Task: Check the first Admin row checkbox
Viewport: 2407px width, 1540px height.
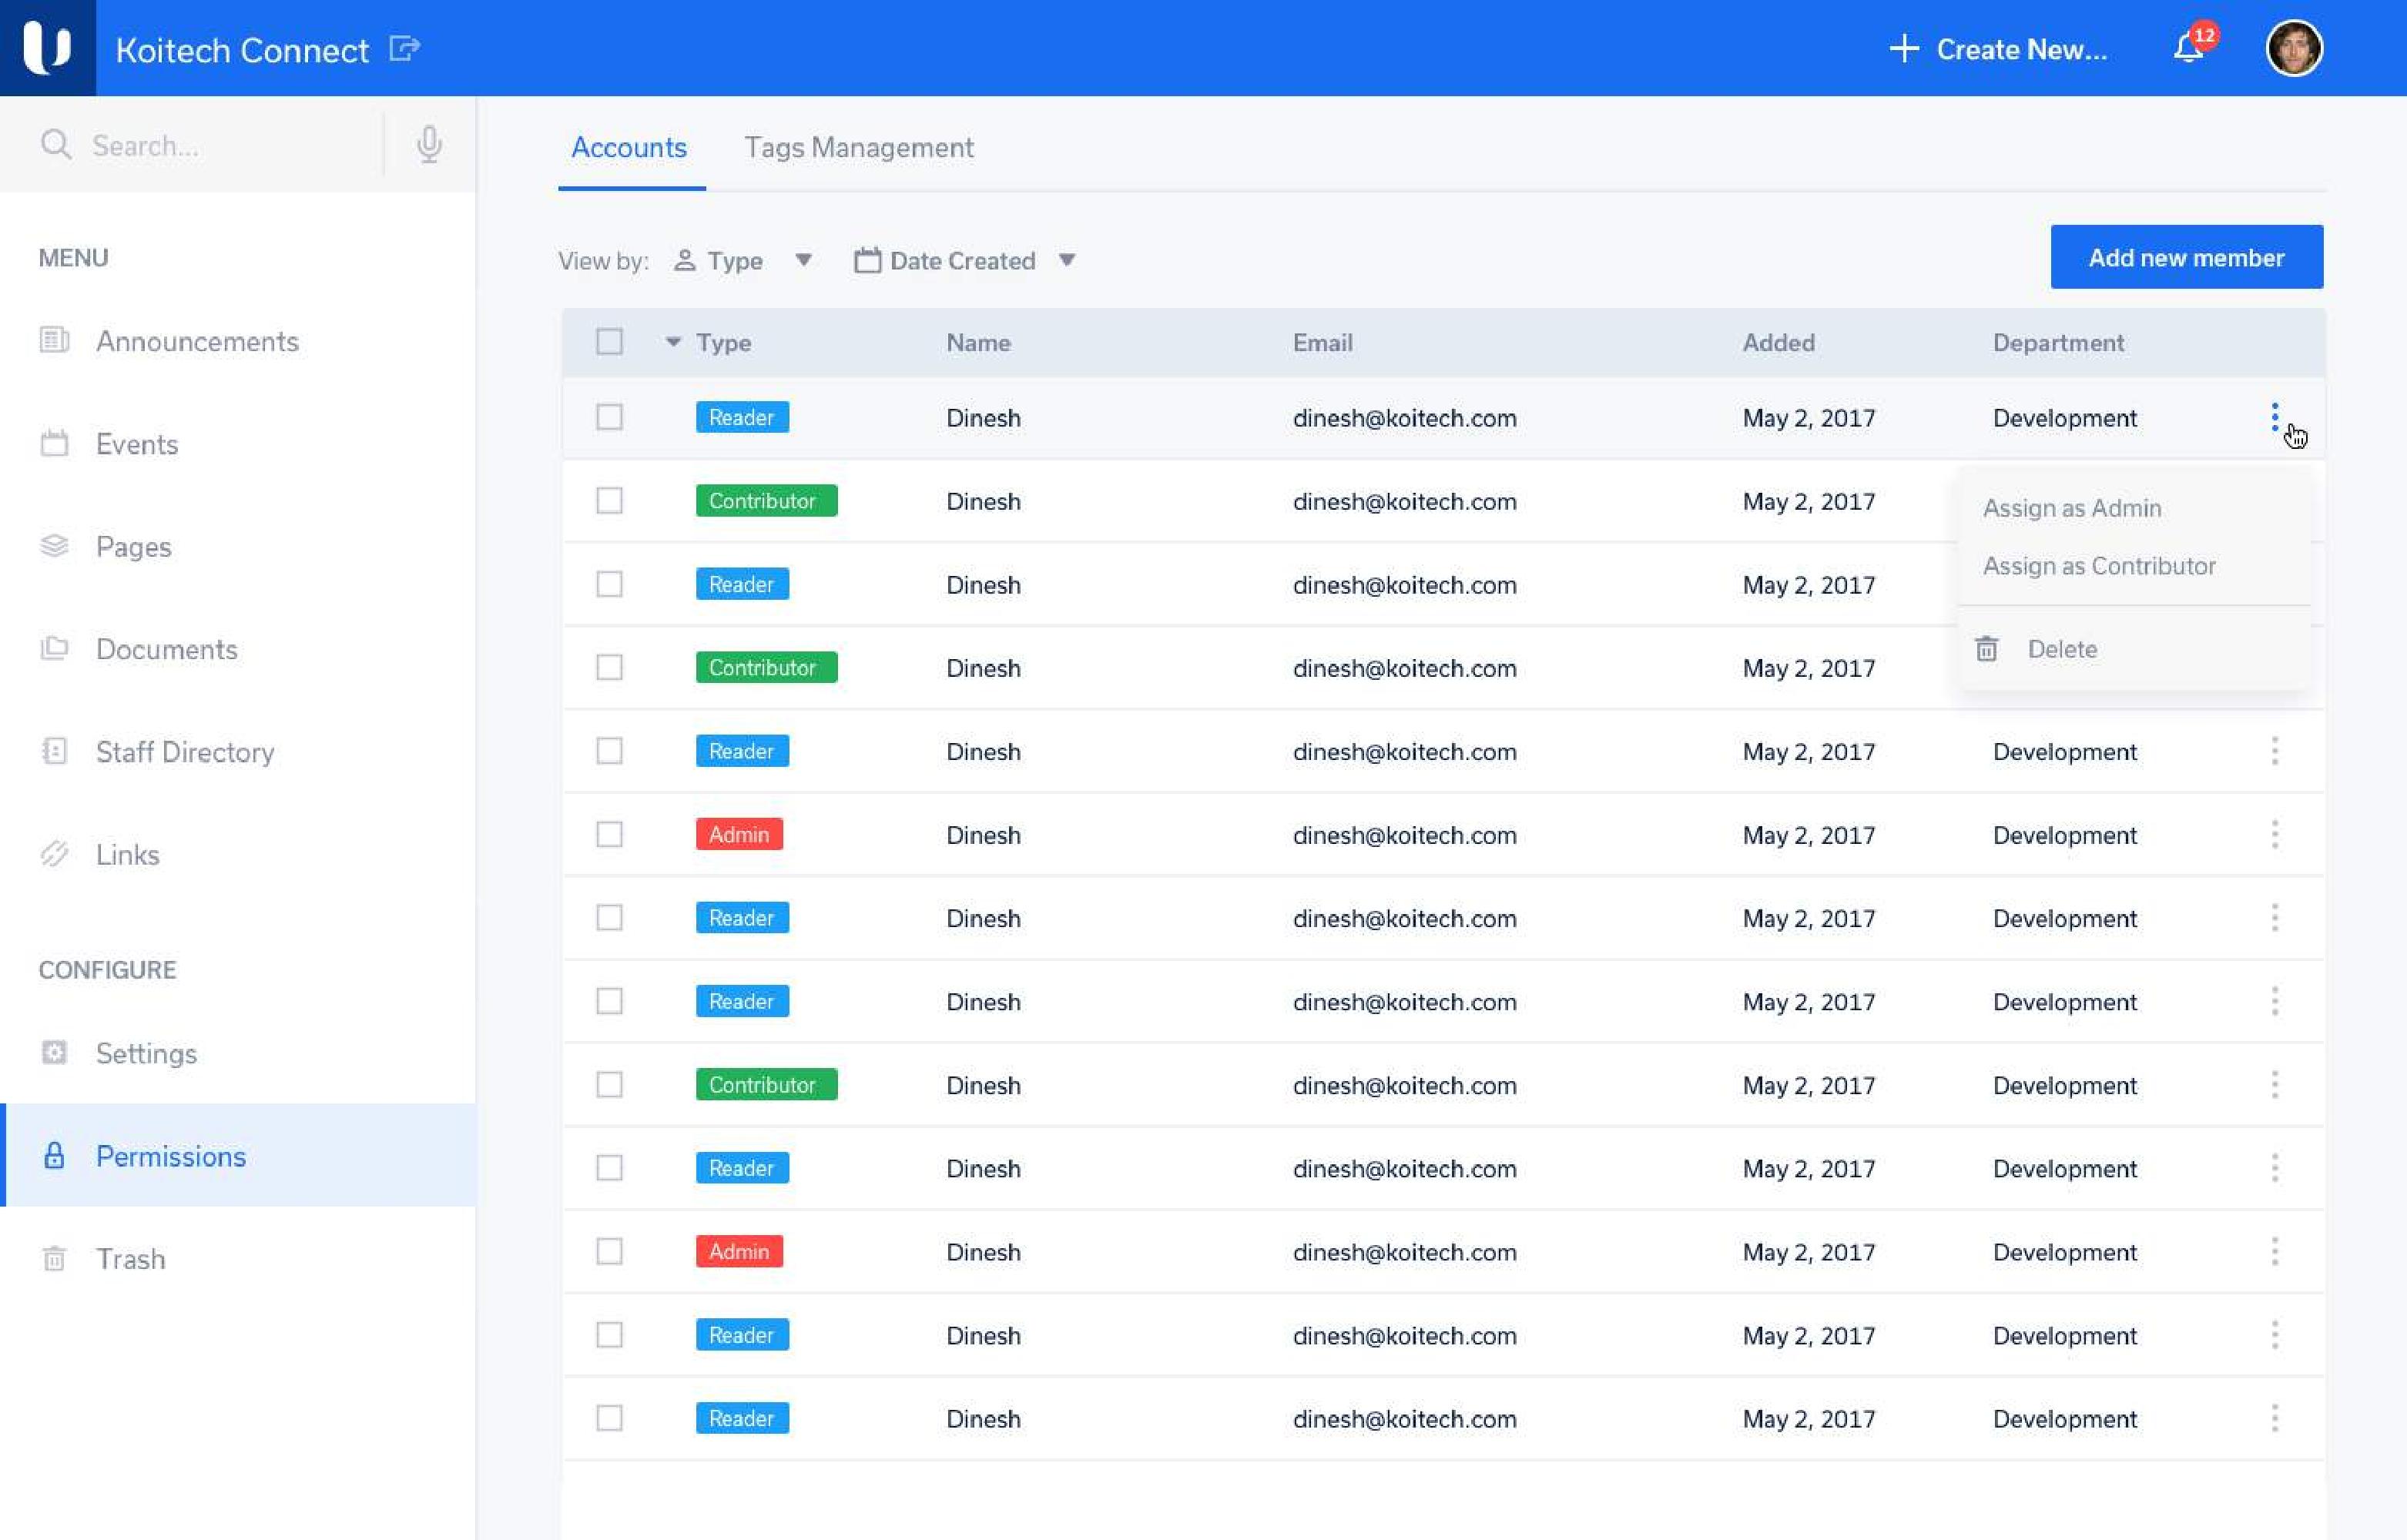Action: point(609,834)
